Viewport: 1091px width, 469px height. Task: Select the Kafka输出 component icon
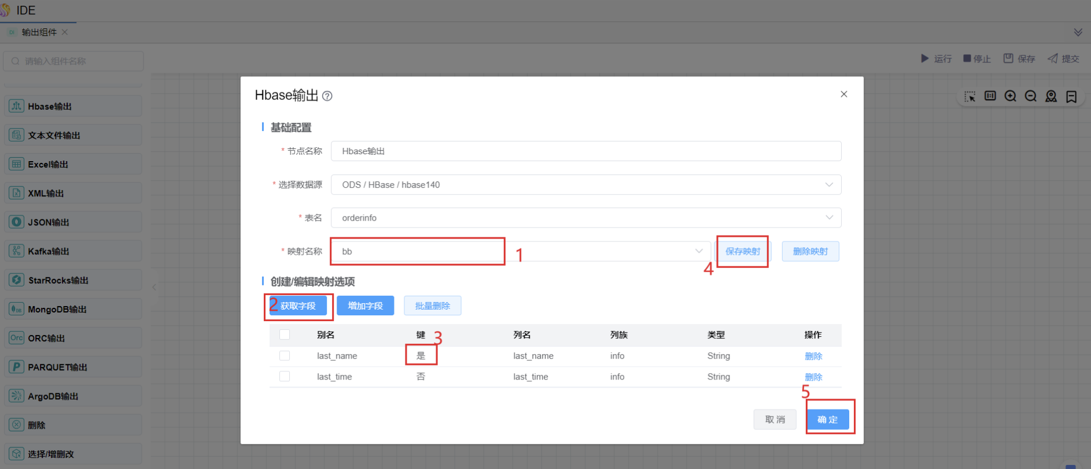click(x=17, y=251)
